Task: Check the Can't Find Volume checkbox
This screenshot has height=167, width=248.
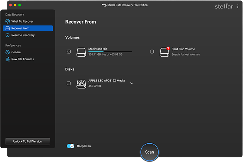Action: tap(152, 52)
